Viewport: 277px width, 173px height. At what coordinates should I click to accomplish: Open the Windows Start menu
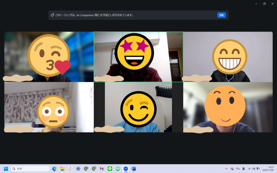(6, 169)
